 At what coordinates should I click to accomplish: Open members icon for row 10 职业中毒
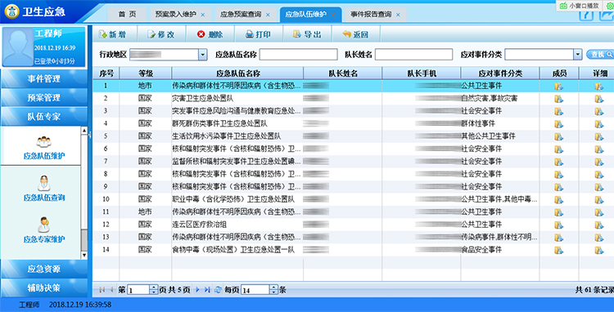pyautogui.click(x=559, y=199)
